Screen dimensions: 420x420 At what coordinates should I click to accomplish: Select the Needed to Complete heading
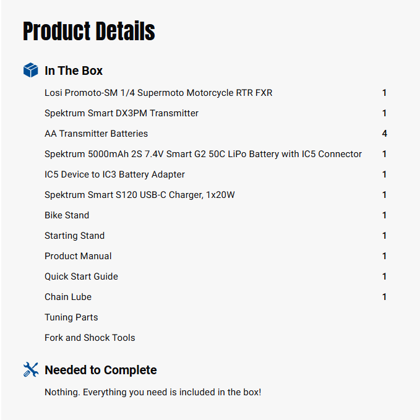pos(101,371)
